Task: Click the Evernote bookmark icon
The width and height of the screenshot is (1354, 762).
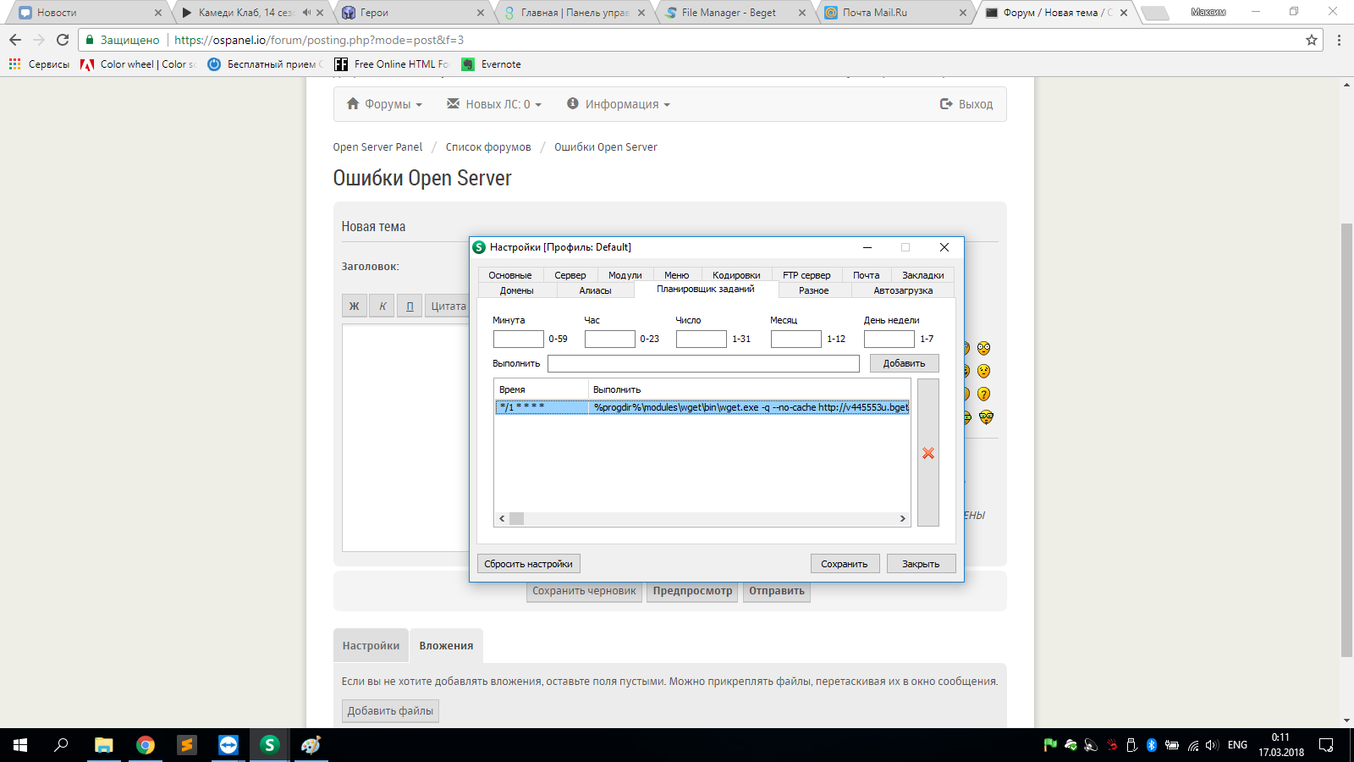Action: [468, 64]
